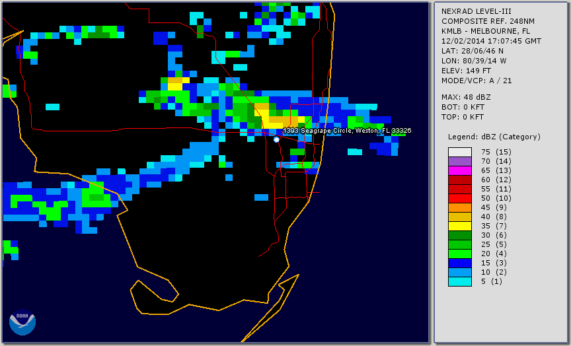Image resolution: width=571 pixels, height=346 pixels.
Task: Click the 75 dBZ white legend swatch
Action: (459, 152)
